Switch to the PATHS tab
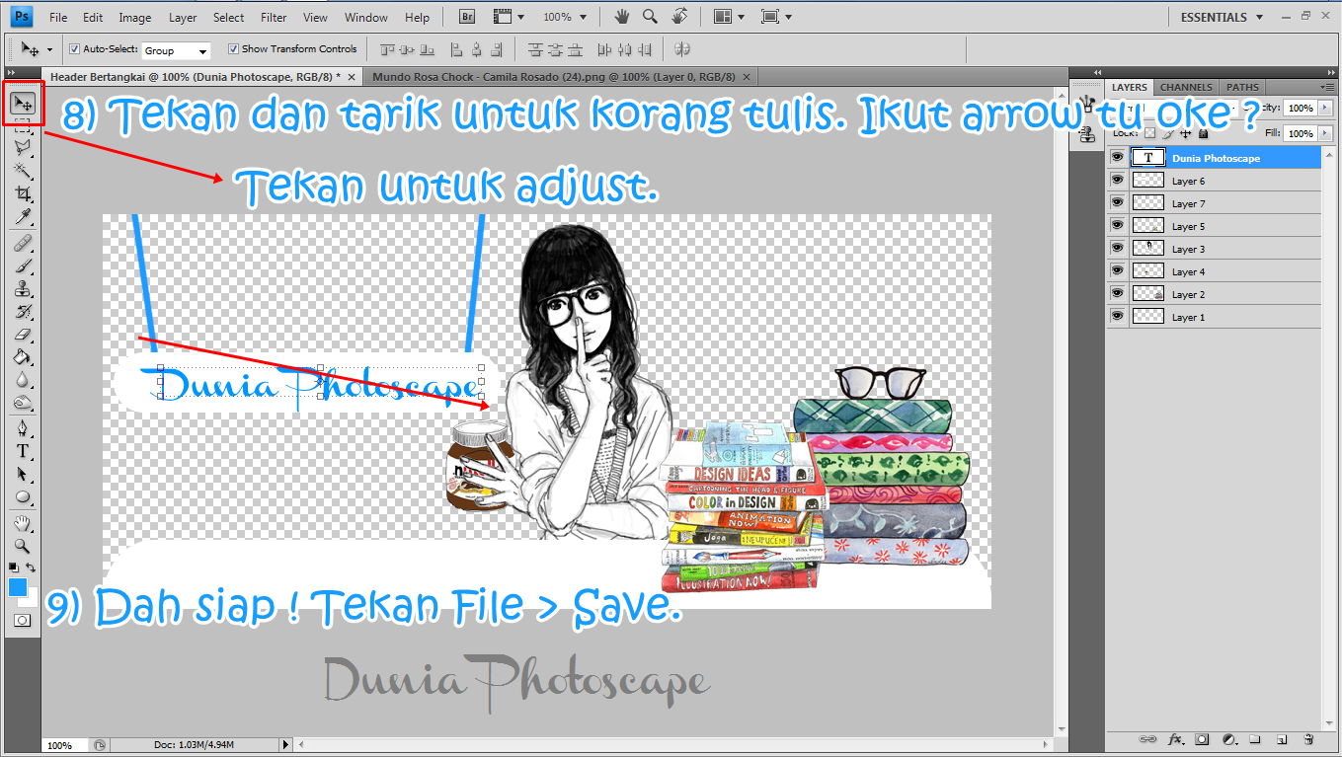 1242,87
